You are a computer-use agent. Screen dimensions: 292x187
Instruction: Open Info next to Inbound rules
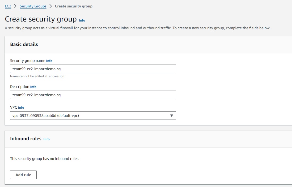(x=46, y=139)
